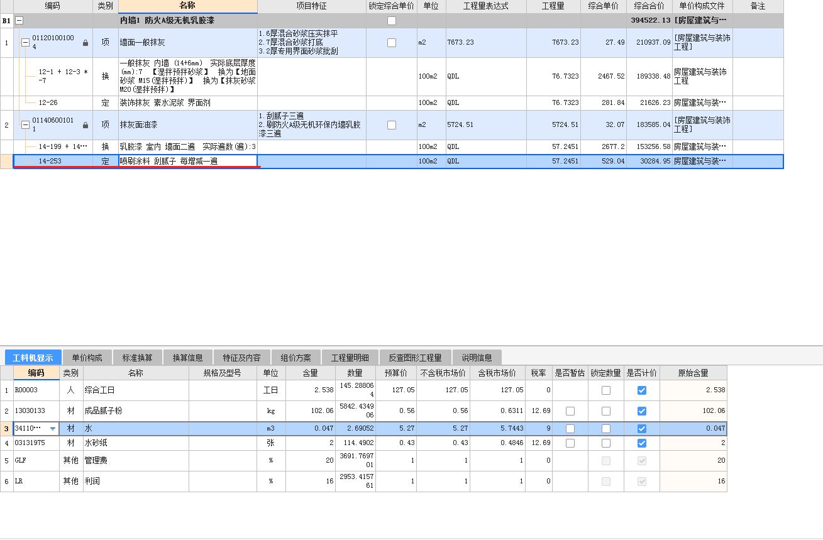The height and width of the screenshot is (540, 823).
Task: Open the 标准换算 tab
Action: (x=137, y=358)
